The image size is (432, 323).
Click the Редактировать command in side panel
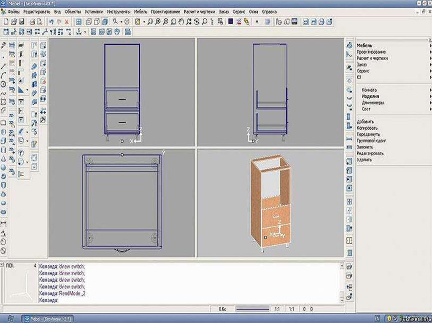click(x=370, y=154)
